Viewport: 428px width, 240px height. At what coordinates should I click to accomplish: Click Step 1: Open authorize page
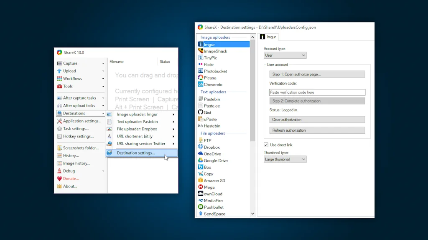(x=317, y=74)
